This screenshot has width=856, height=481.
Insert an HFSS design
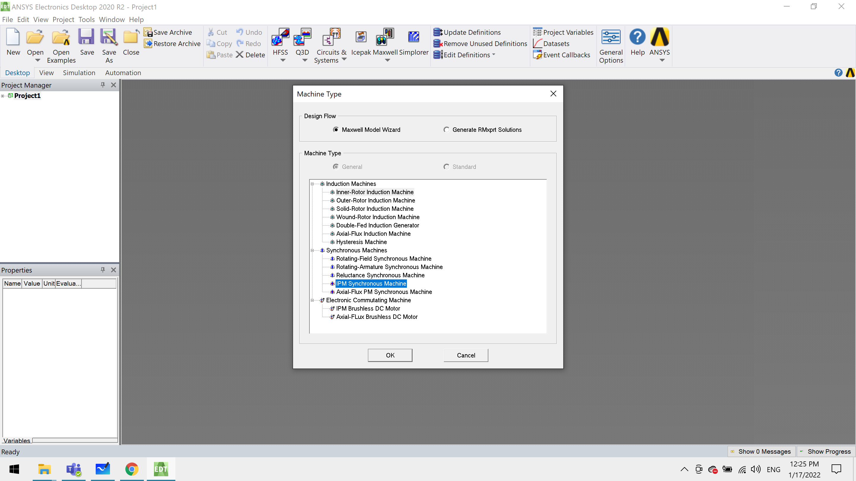(280, 37)
